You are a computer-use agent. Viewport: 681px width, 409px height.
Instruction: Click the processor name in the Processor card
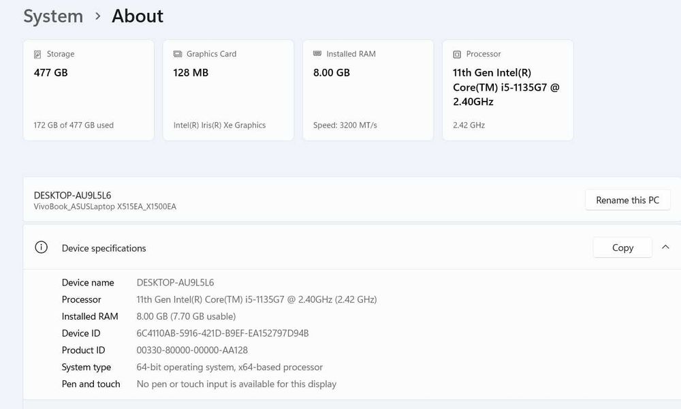click(506, 87)
